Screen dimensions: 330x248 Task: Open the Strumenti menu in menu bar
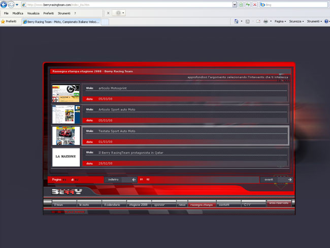(64, 13)
